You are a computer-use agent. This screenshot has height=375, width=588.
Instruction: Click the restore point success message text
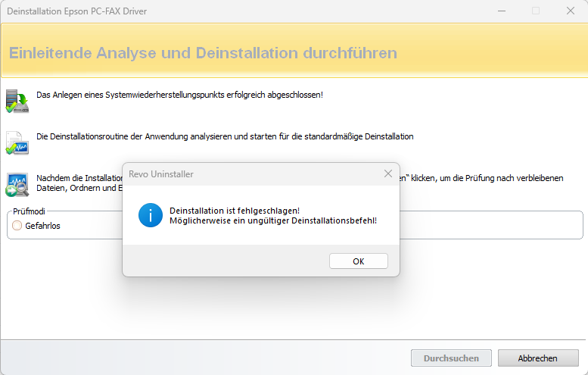pos(179,95)
